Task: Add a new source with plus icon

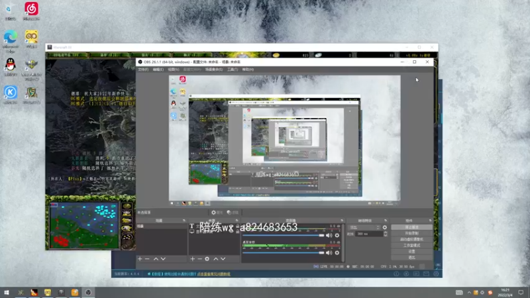Action: [192, 259]
